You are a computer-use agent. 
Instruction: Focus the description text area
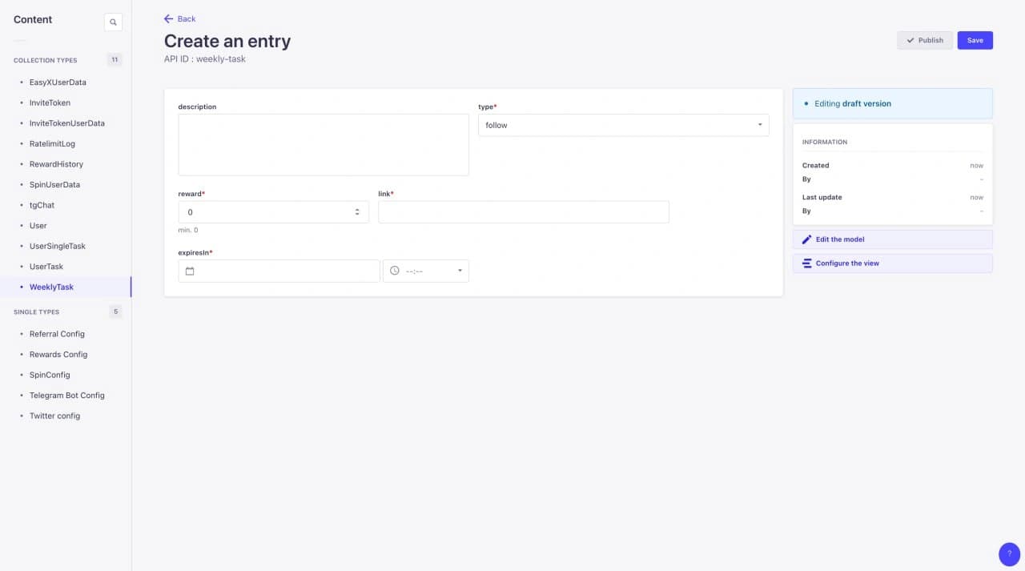[324, 144]
